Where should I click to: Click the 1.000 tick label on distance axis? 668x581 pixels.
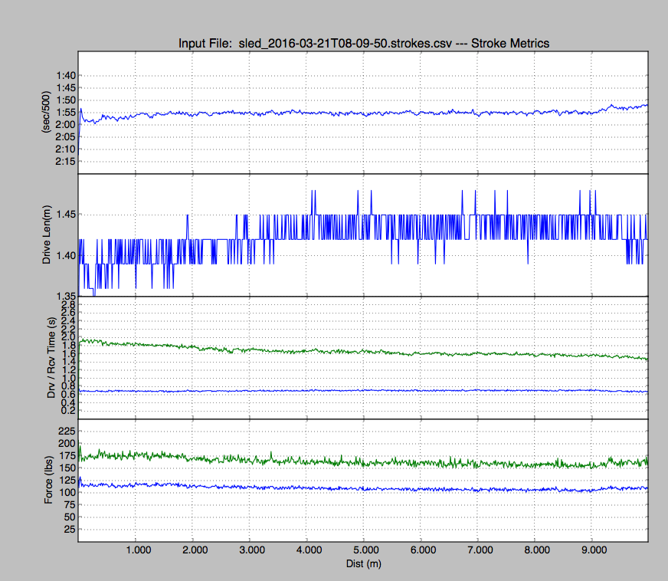click(x=136, y=550)
